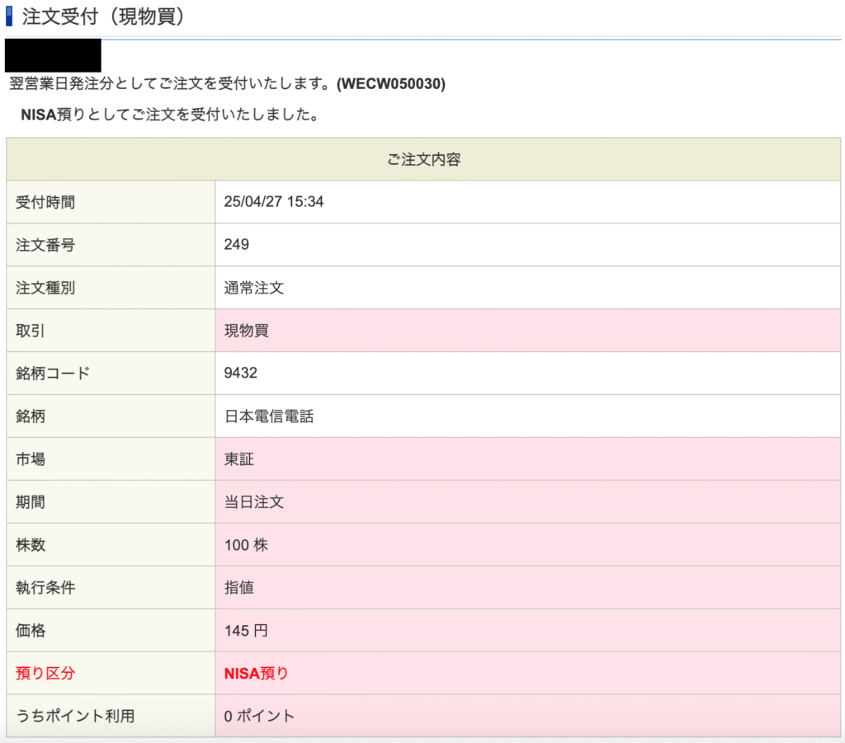The image size is (845, 743).
Task: Click the black redacted box under the title
Action: tap(53, 55)
